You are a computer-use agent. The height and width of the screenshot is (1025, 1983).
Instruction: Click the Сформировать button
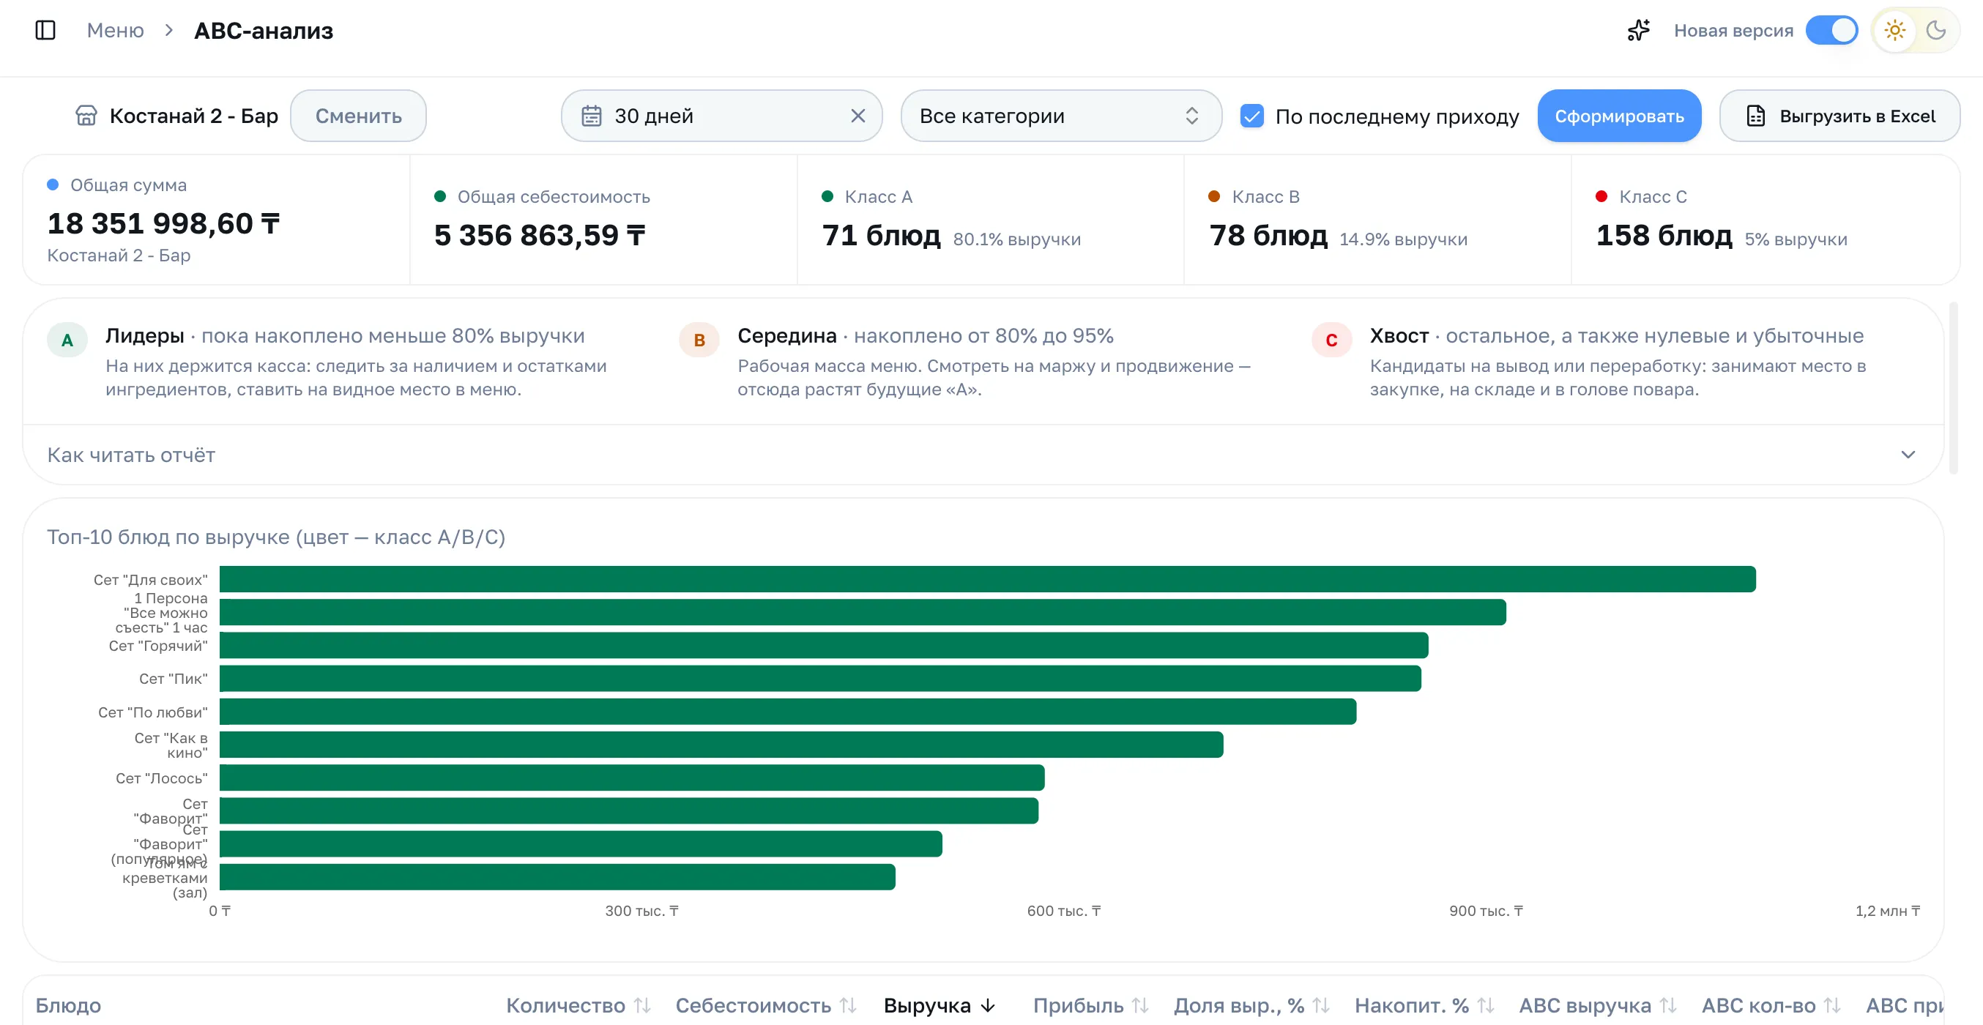1619,116
